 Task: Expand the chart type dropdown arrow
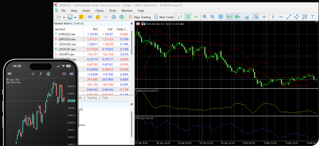64,17
